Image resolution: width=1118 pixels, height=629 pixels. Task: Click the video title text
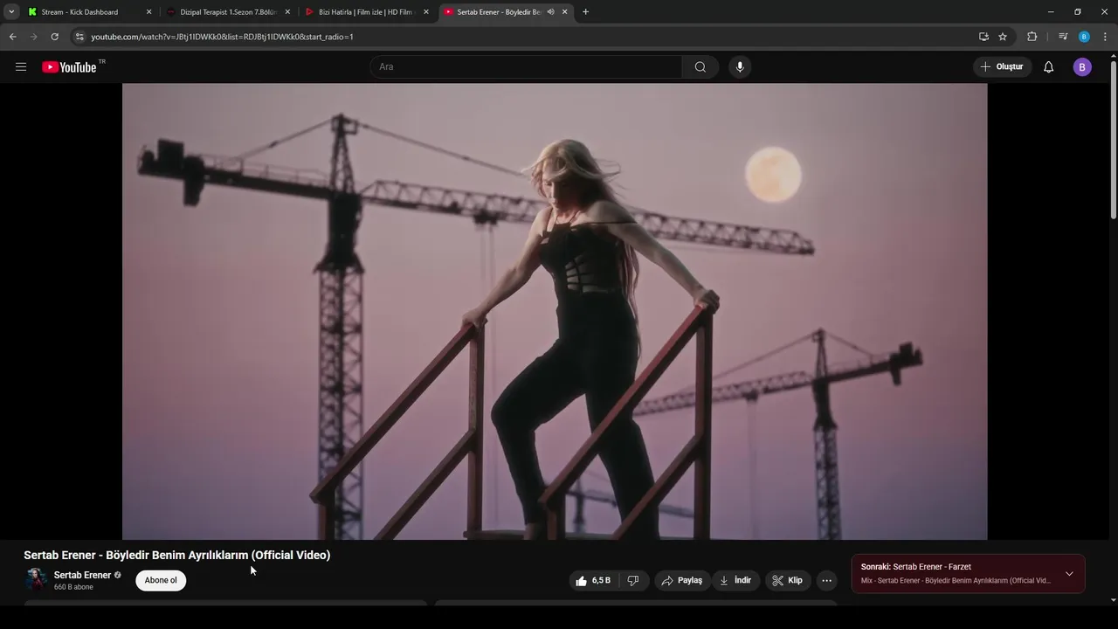point(177,556)
